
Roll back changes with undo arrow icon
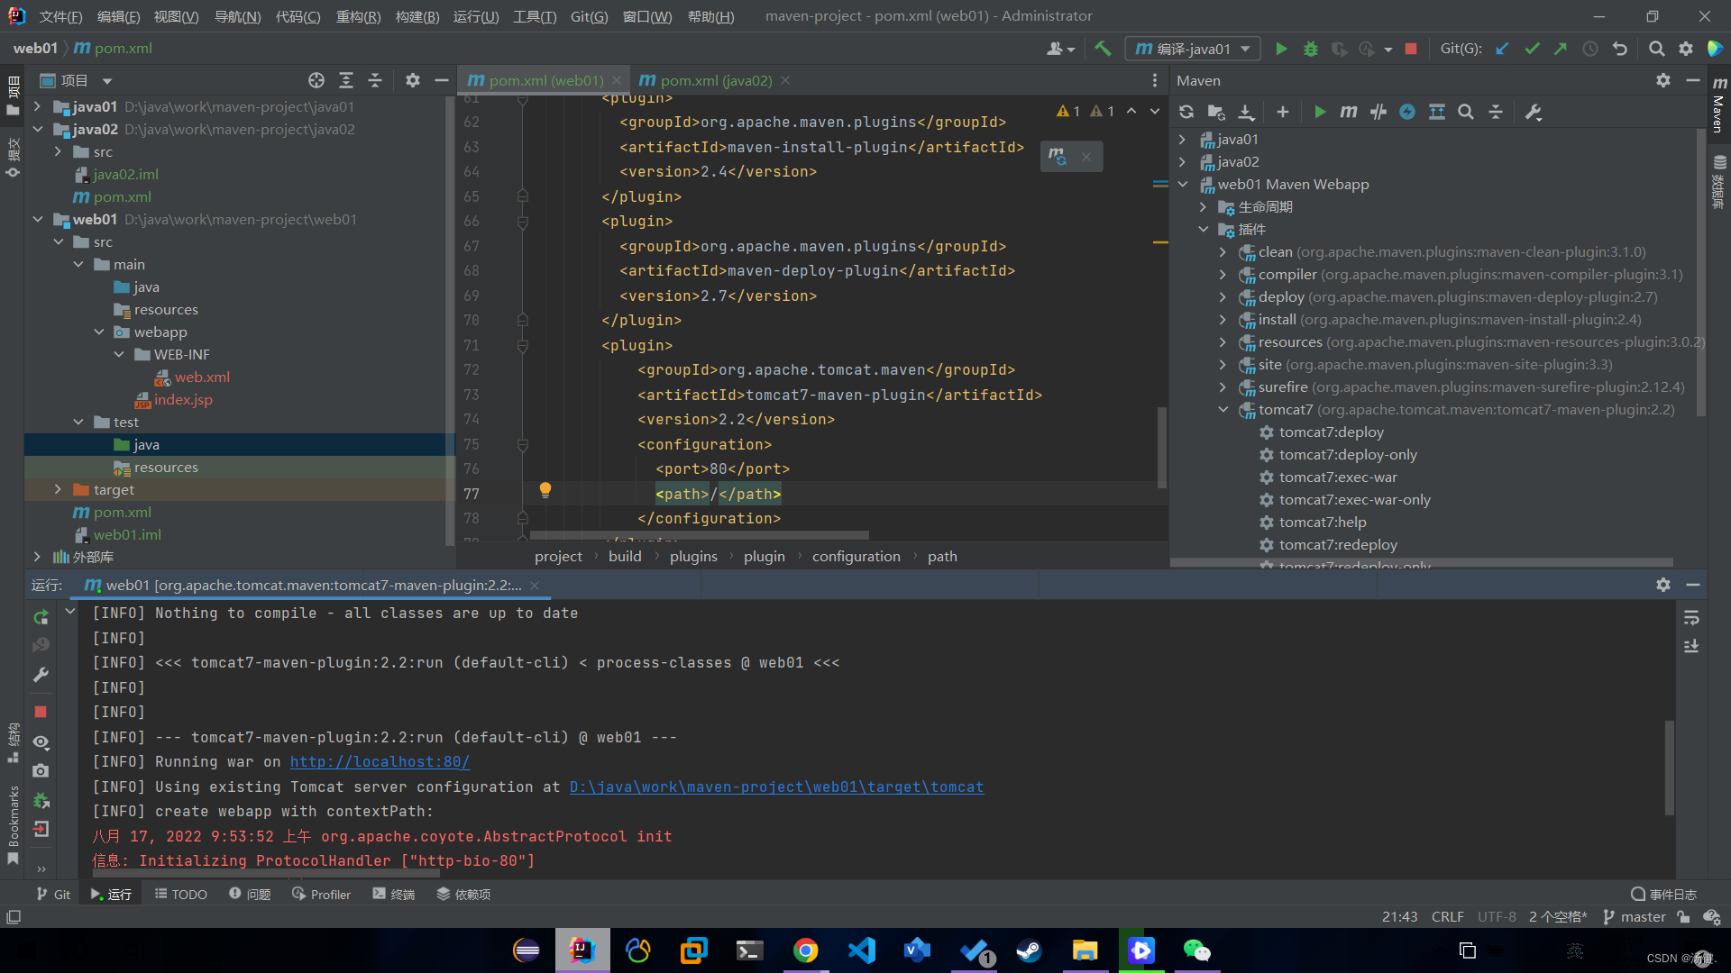click(x=1620, y=49)
